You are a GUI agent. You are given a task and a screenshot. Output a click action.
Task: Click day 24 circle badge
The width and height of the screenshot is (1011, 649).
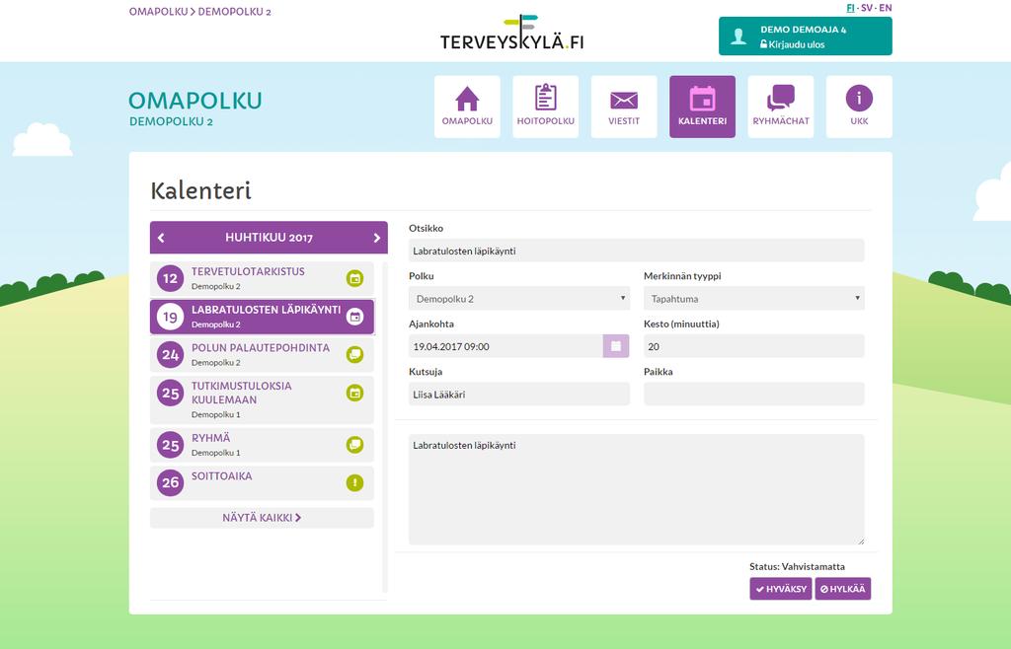(x=170, y=355)
